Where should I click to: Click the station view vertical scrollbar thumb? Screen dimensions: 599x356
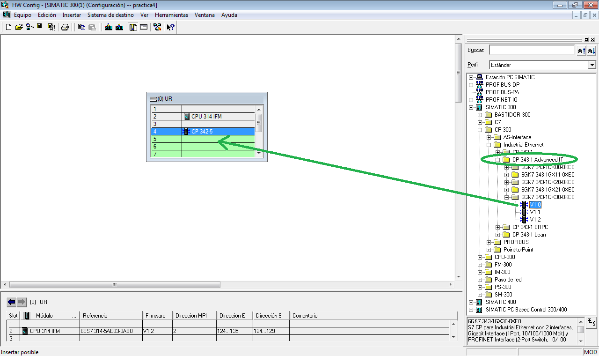[459, 73]
